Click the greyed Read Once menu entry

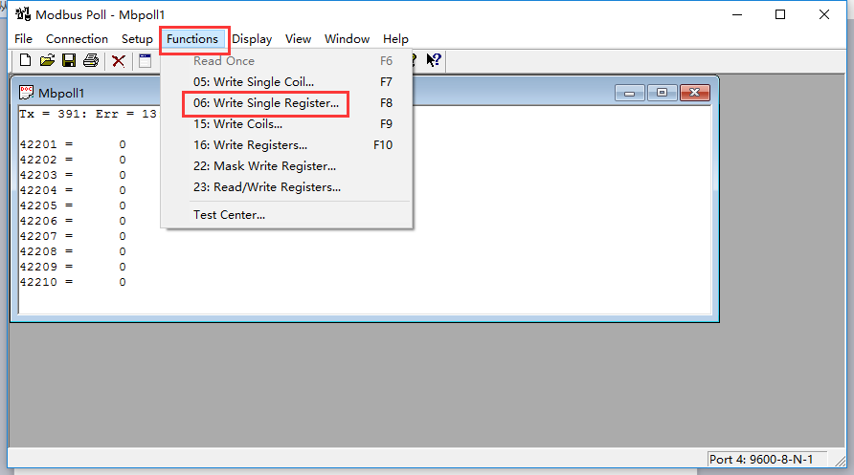click(x=286, y=61)
